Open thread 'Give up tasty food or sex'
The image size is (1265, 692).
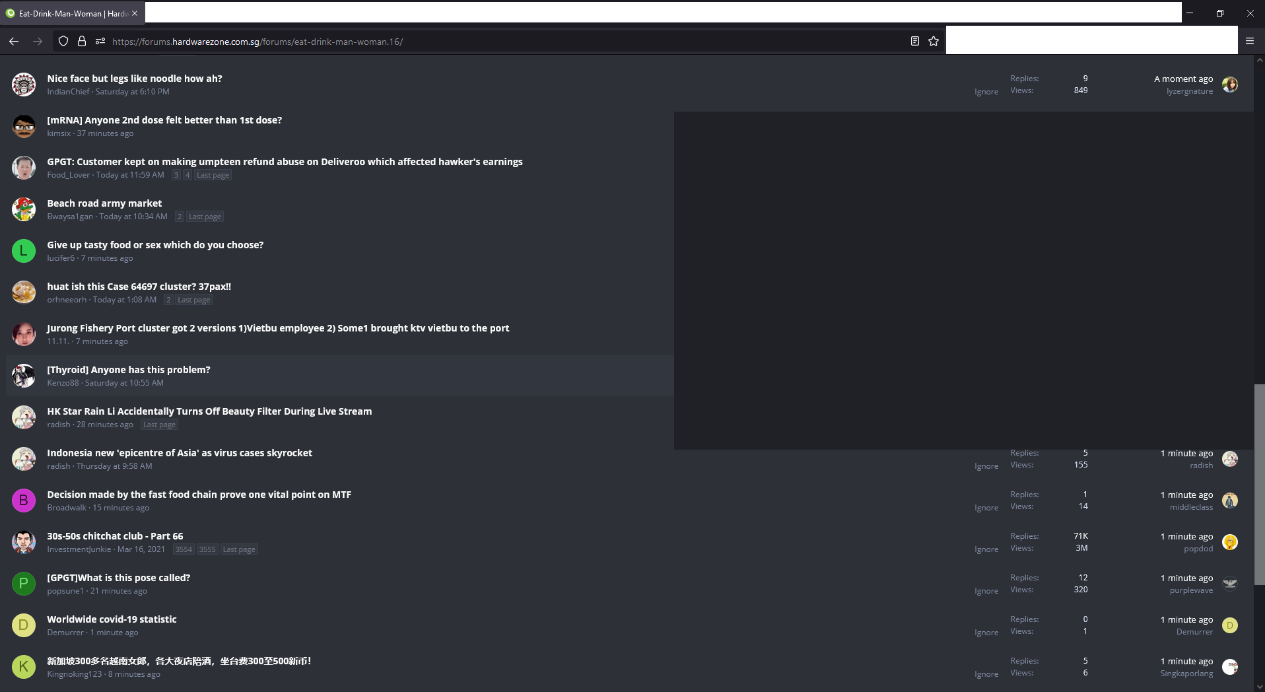coord(155,245)
